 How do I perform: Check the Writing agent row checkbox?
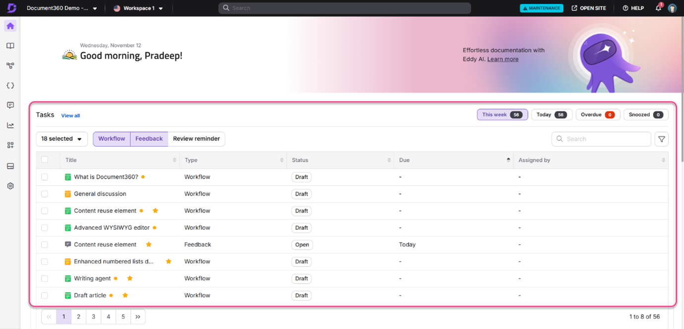pyautogui.click(x=45, y=278)
